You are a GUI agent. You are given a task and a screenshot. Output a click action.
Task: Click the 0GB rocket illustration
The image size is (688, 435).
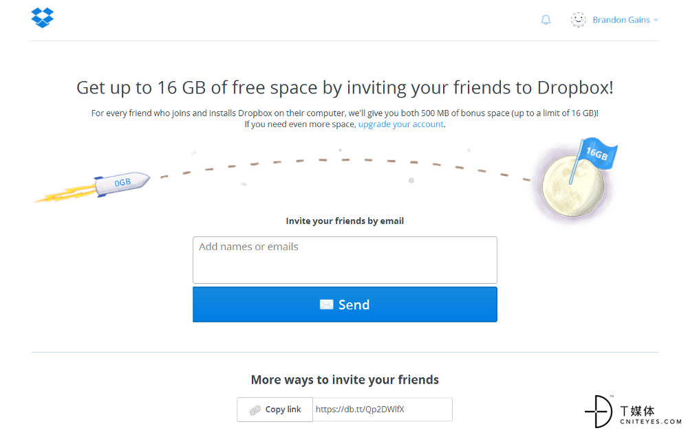point(92,188)
